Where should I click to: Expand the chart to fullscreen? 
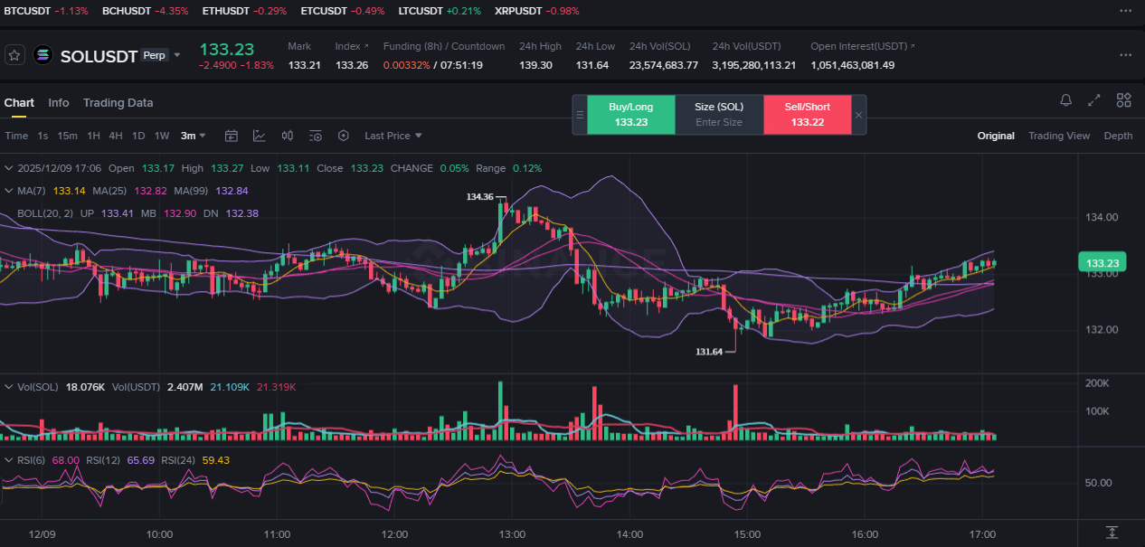[1094, 100]
